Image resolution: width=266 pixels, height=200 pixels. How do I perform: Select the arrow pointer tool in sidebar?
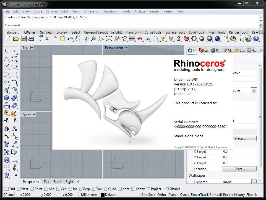click(6, 51)
